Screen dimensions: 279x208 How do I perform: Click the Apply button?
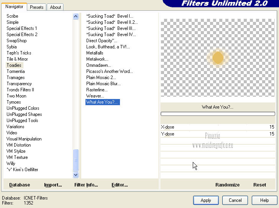pyautogui.click(x=206, y=200)
